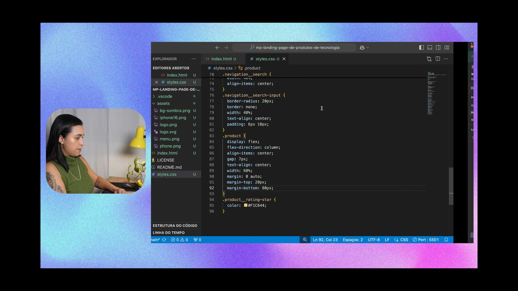518x291 pixels.
Task: Toggle the bottom panel visibility
Action: tap(430, 48)
